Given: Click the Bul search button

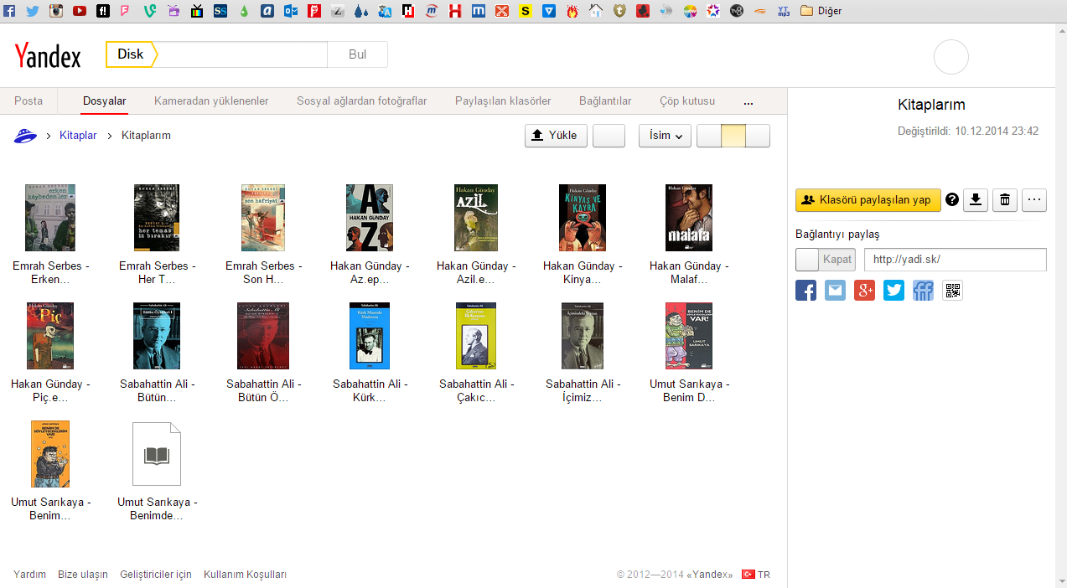Looking at the screenshot, I should pyautogui.click(x=358, y=54).
